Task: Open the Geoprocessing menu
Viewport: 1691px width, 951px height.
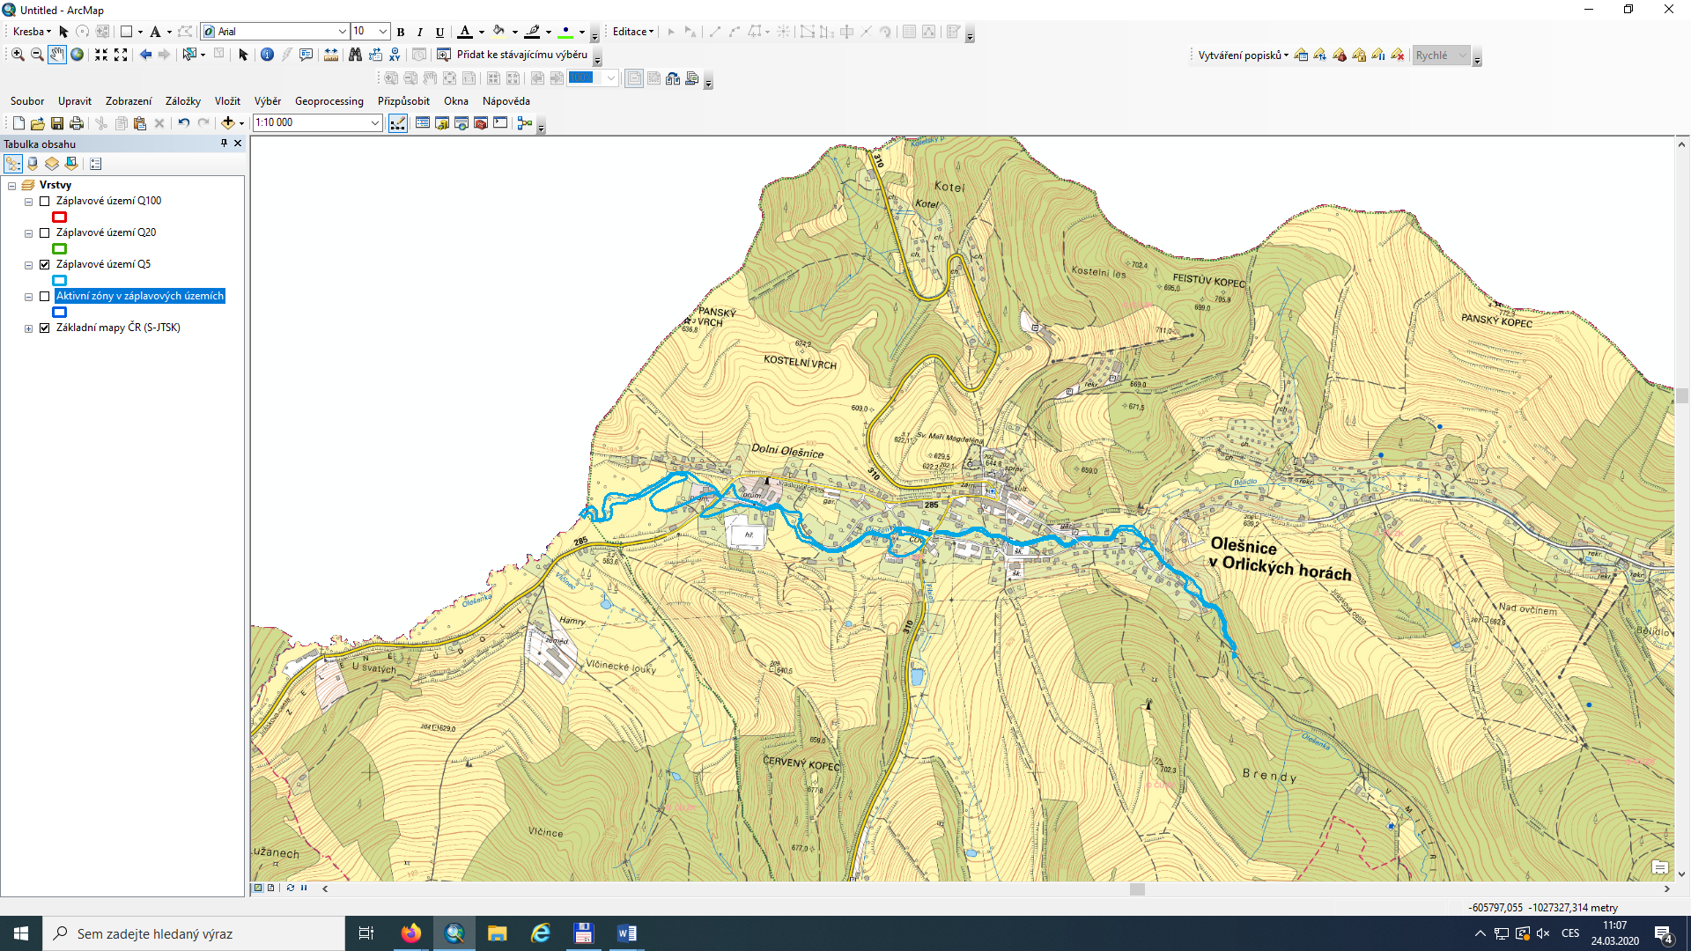Action: point(329,101)
